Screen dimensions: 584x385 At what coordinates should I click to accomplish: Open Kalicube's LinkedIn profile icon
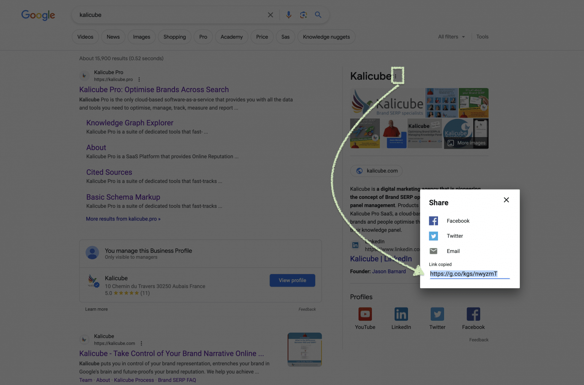[x=401, y=314]
